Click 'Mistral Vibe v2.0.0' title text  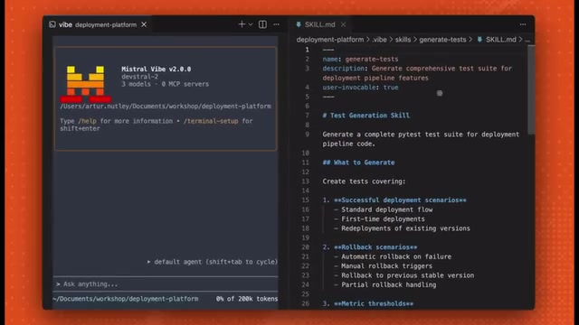click(157, 69)
